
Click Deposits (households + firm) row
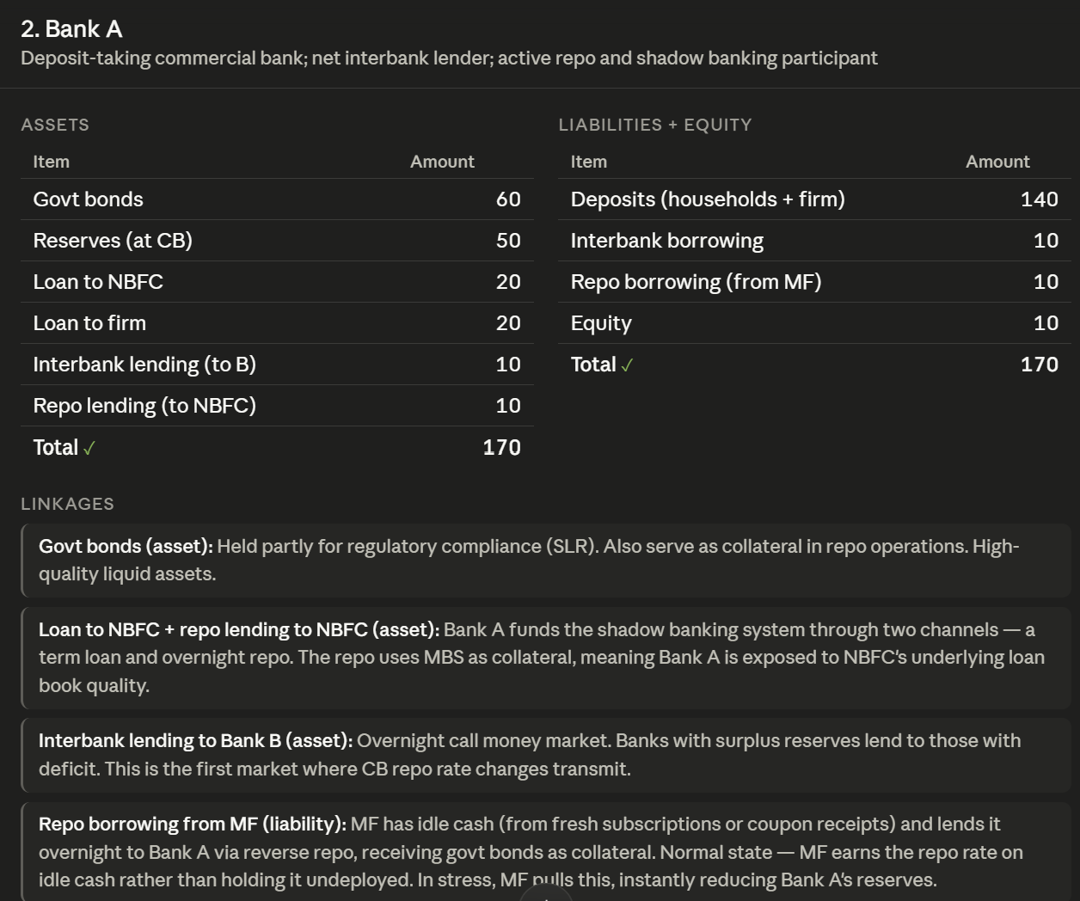814,199
